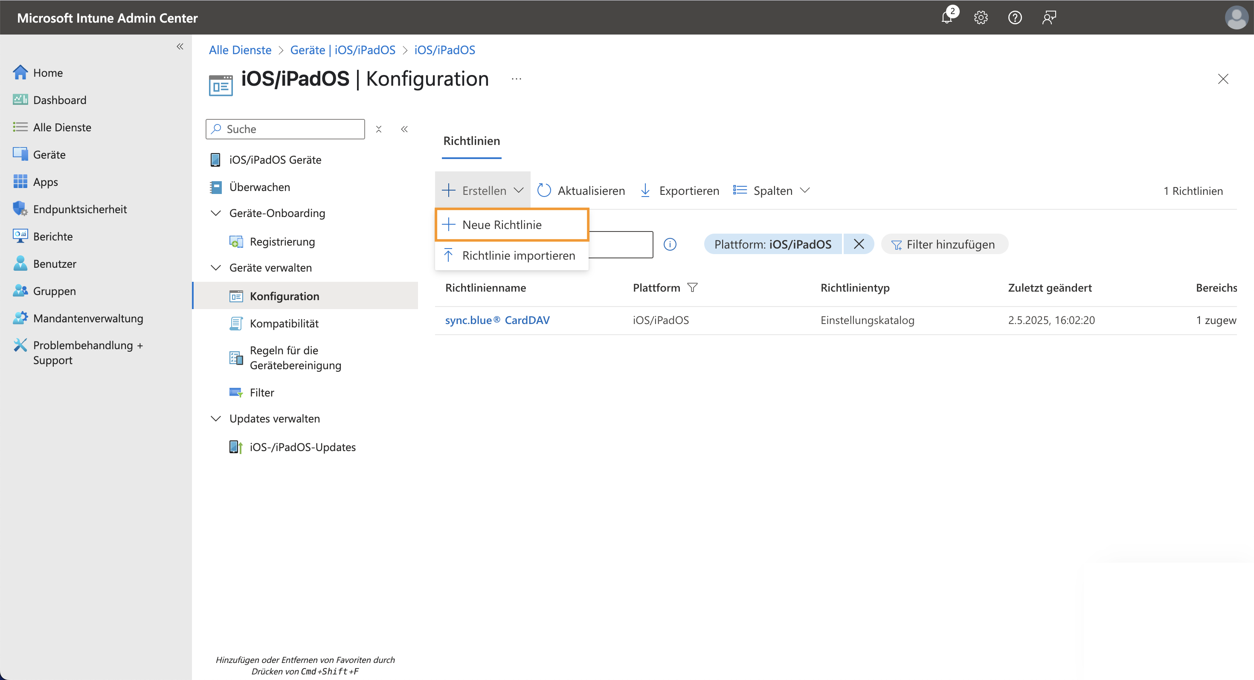1254x680 pixels.
Task: Go to Alle Dienste breadcrumb
Action: click(x=240, y=49)
